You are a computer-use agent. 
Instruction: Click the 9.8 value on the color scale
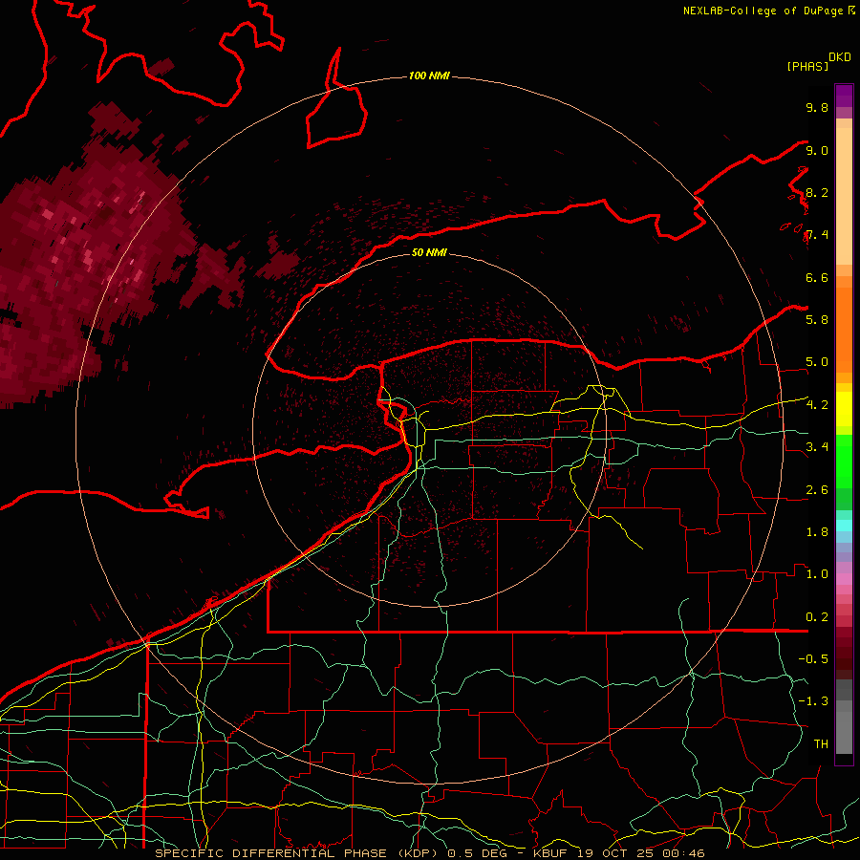click(817, 107)
